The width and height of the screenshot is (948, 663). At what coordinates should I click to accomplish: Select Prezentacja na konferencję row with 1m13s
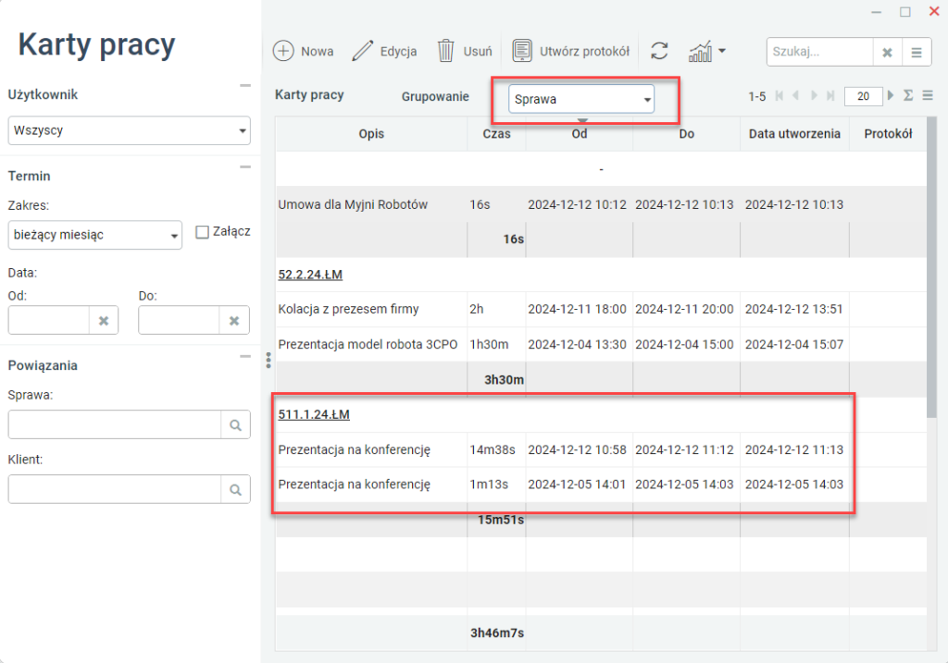tap(601, 485)
